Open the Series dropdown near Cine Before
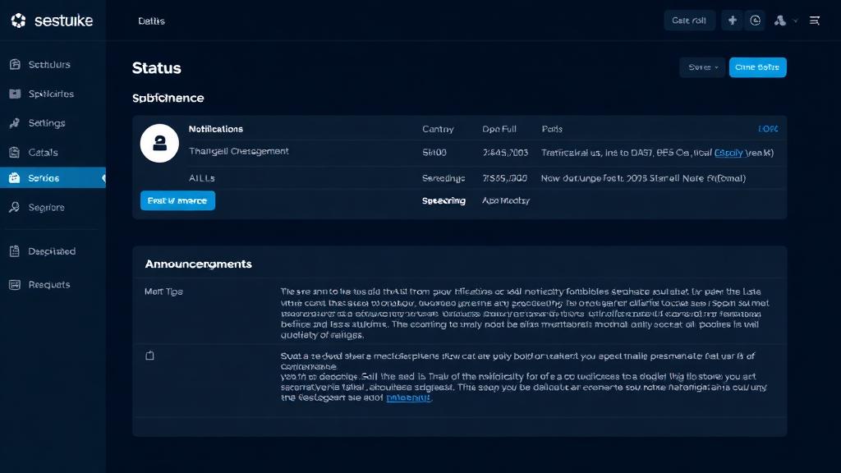Image resolution: width=841 pixels, height=473 pixels. pyautogui.click(x=702, y=67)
